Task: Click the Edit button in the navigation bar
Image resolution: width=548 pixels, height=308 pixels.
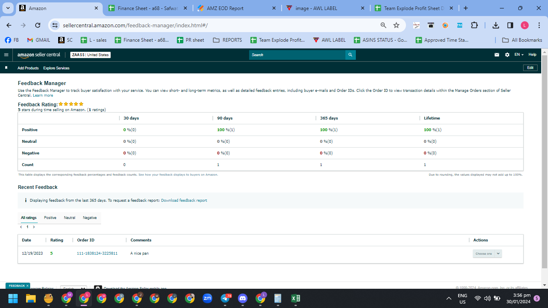Action: point(530,68)
